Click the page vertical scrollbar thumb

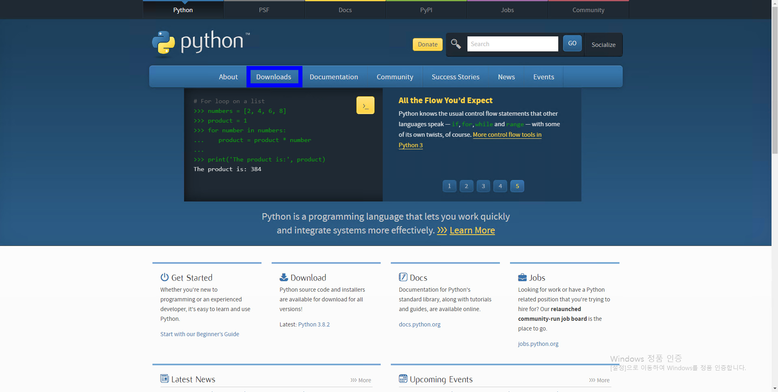click(775, 80)
